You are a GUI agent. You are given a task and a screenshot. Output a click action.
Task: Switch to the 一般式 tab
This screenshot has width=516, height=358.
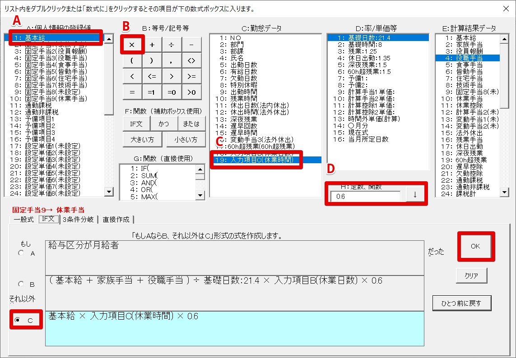tap(23, 220)
